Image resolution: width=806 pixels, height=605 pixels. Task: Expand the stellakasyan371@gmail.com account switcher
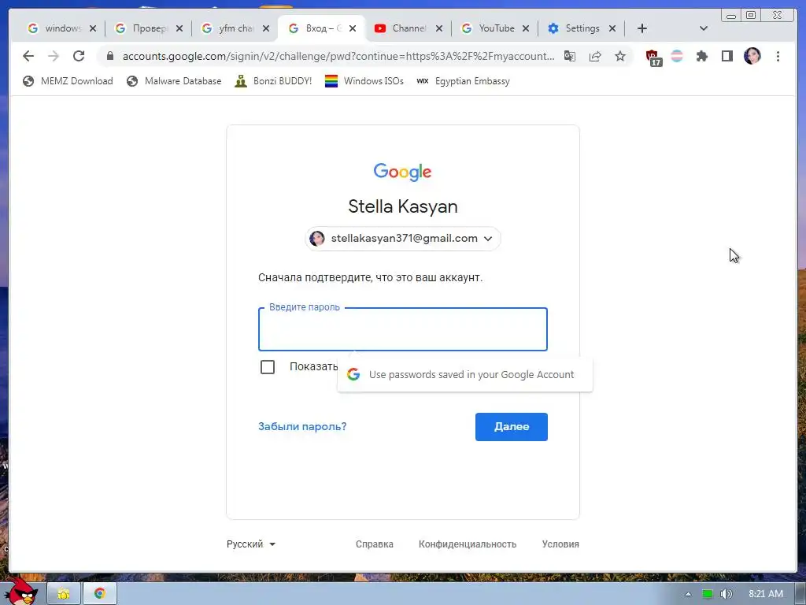[x=403, y=238]
